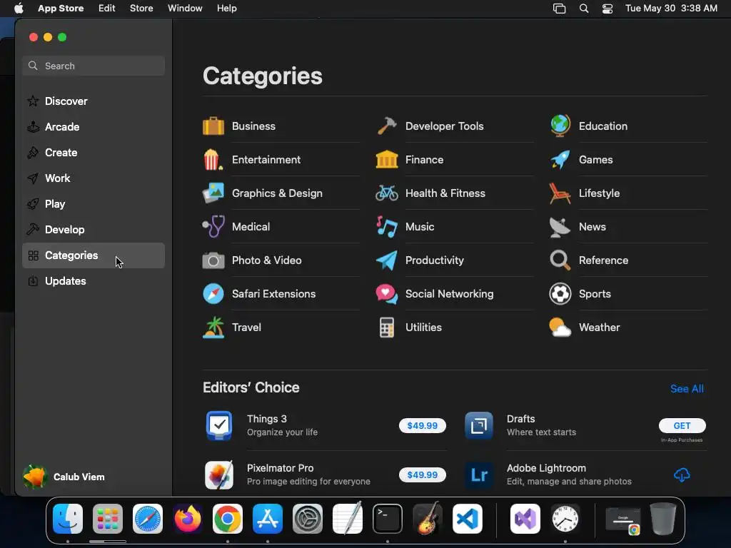Launch Finder from the Dock

pyautogui.click(x=68, y=519)
